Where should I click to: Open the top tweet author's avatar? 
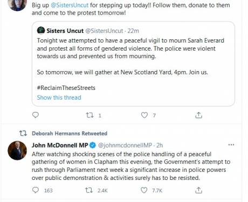tap(17, 4)
